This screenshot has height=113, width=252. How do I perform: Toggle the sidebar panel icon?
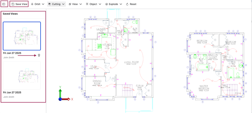tap(4, 4)
